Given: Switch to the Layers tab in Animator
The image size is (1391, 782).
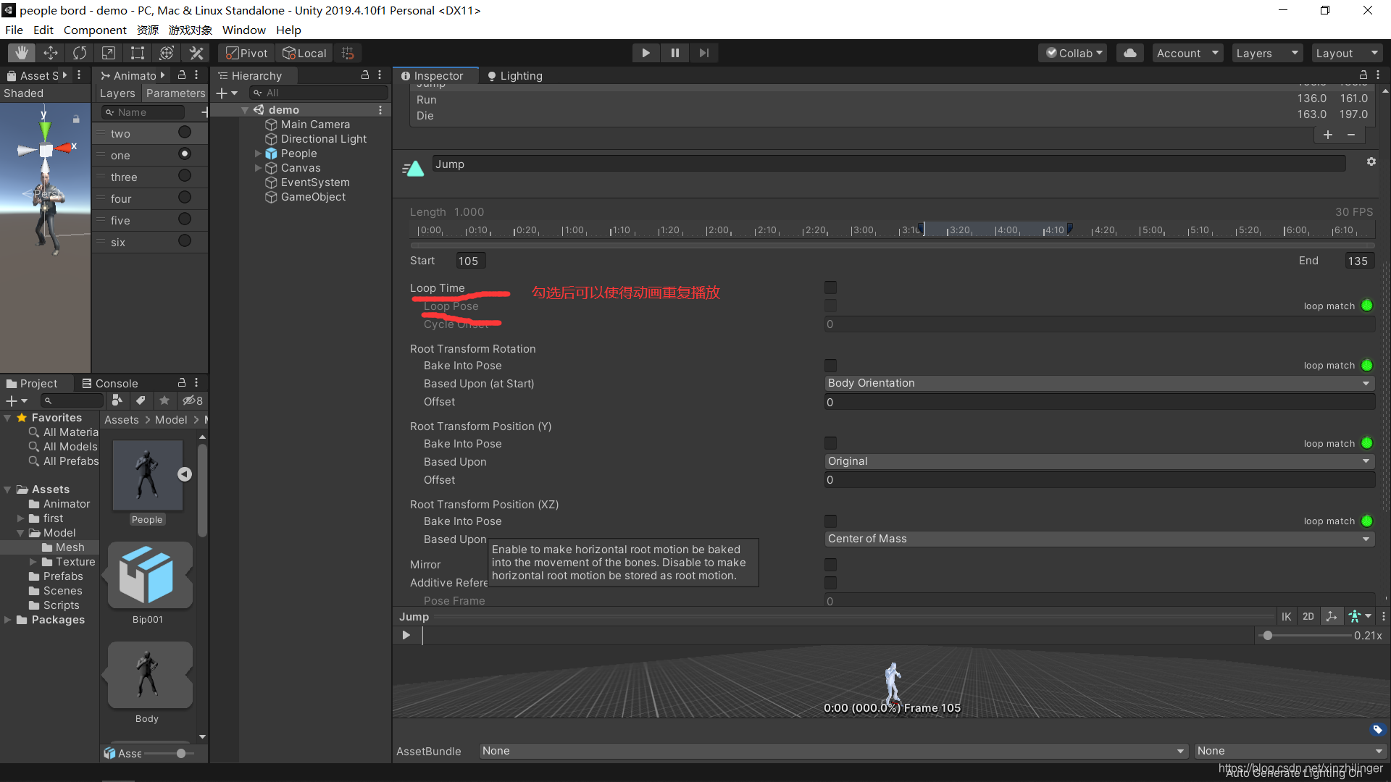Looking at the screenshot, I should 117,93.
